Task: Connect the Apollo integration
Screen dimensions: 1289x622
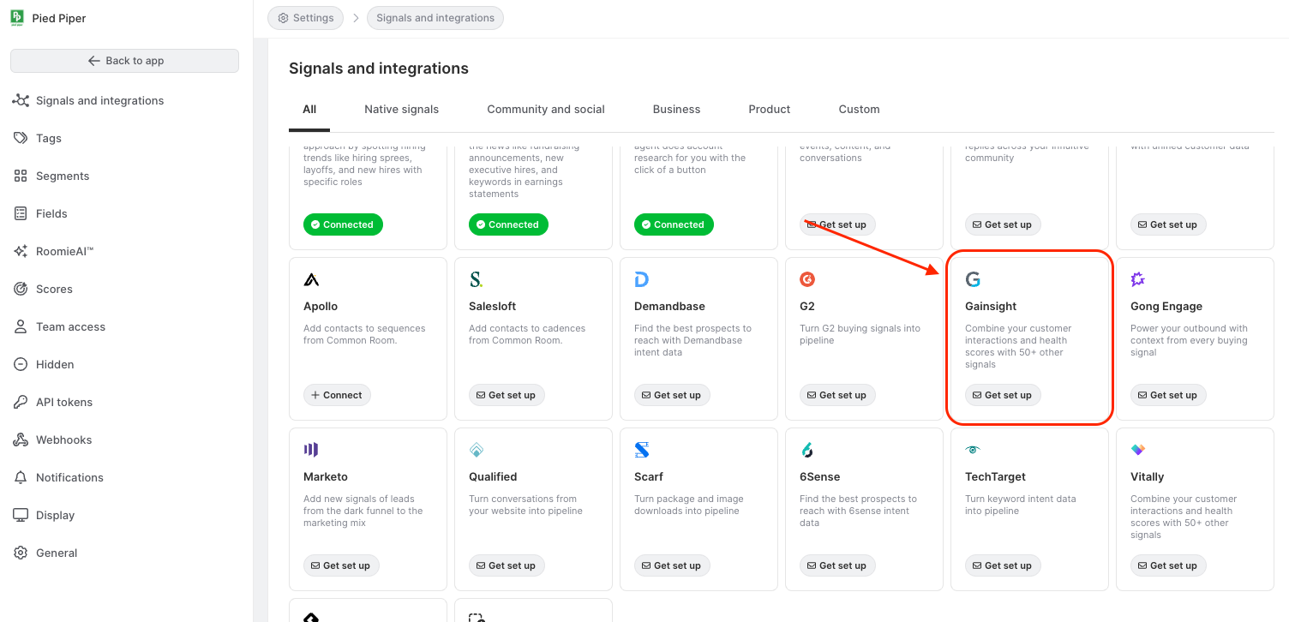Action: click(337, 395)
